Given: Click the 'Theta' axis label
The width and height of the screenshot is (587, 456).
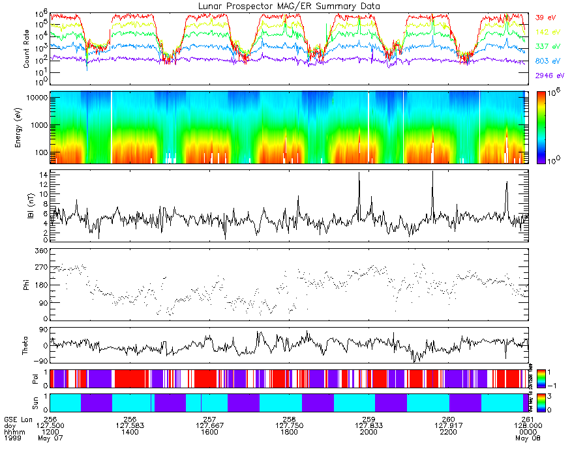Looking at the screenshot, I should click(x=25, y=346).
